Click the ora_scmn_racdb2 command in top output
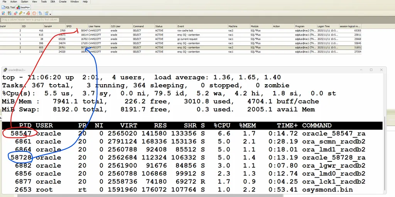This screenshot has width=395, height=197. [334, 141]
